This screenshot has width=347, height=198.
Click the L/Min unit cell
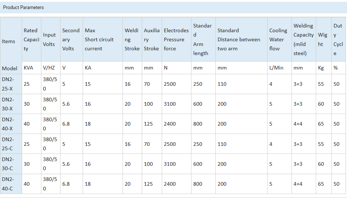(279, 68)
